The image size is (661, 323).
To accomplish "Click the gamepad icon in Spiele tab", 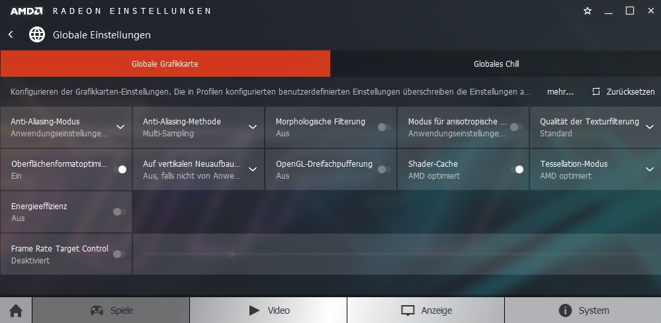I will tap(97, 311).
